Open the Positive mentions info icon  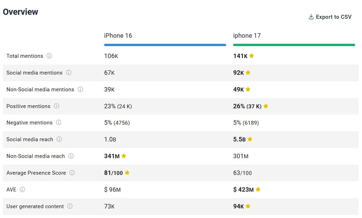click(56, 106)
